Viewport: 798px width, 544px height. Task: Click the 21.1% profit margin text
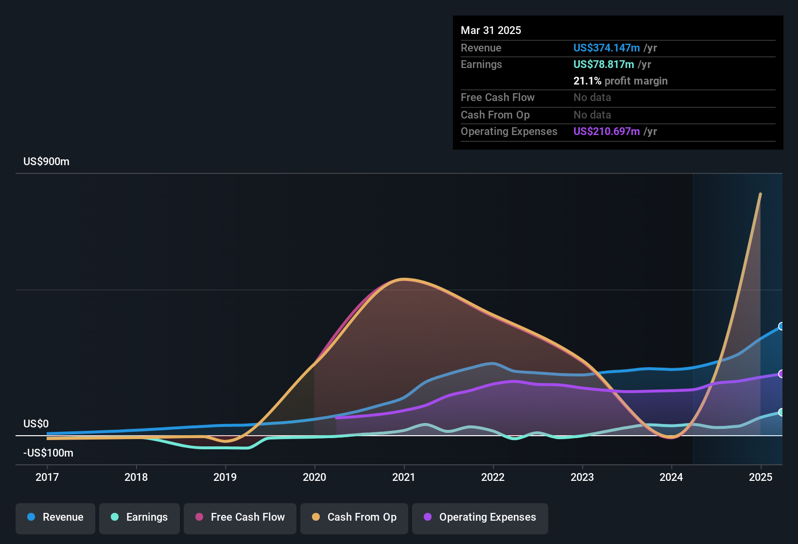(621, 81)
